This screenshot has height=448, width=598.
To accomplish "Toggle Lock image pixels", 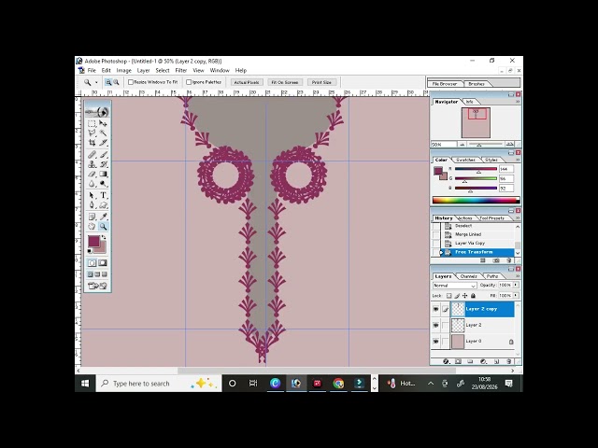I will click(457, 296).
